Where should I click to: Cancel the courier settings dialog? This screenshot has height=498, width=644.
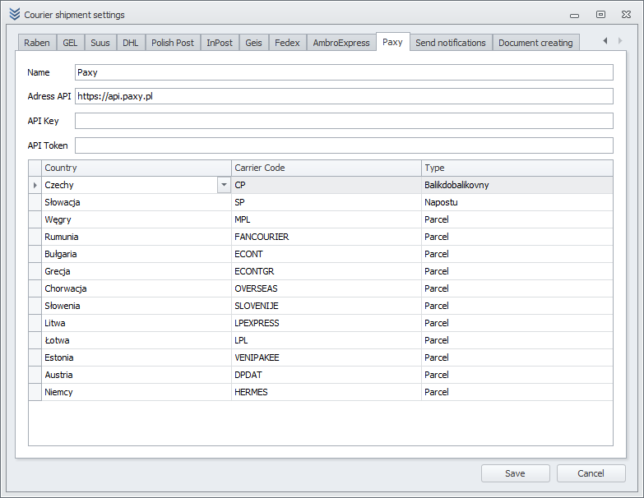tap(591, 473)
